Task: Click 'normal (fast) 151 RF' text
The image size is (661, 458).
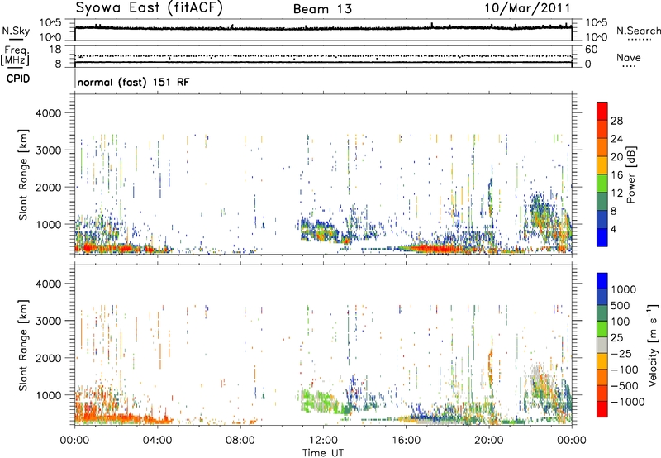Action: (134, 82)
